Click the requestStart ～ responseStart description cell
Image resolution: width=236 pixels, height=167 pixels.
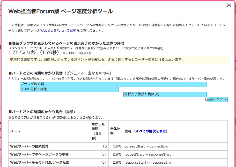[x=148, y=154]
